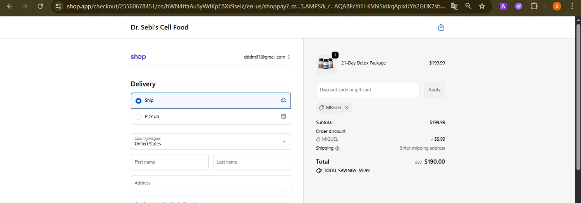Reload the current browser page
The width and height of the screenshot is (581, 203).
pos(40,6)
